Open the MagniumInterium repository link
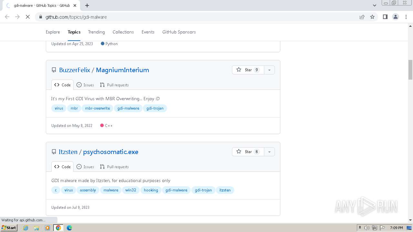Viewport: 413px width, 232px height. (x=123, y=70)
